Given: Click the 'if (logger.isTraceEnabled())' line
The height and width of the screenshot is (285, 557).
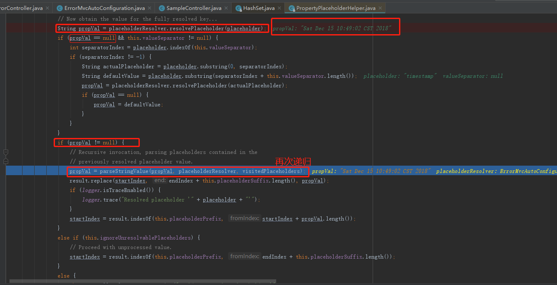Looking at the screenshot, I should tap(115, 190).
